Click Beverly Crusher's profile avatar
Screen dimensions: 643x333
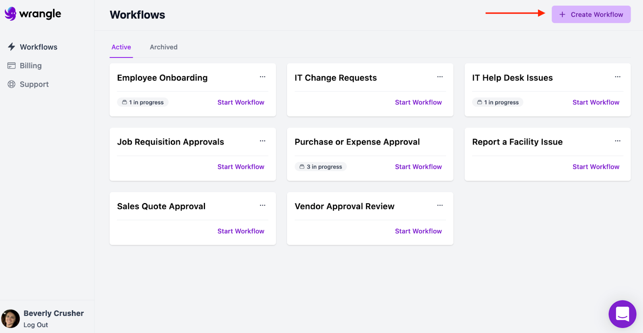point(10,319)
